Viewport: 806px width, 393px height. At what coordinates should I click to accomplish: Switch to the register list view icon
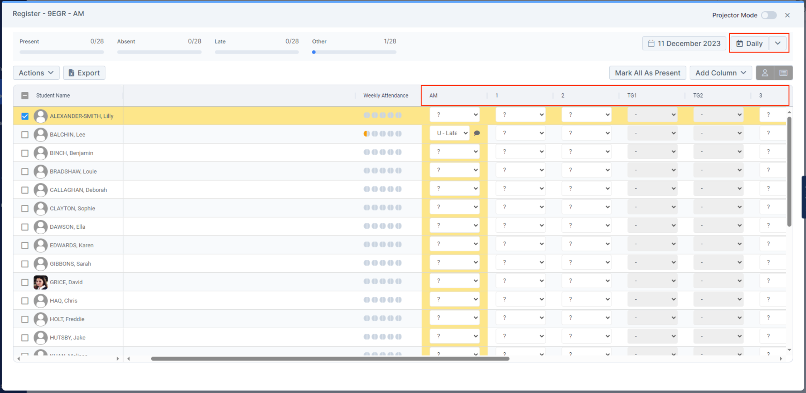coord(783,73)
